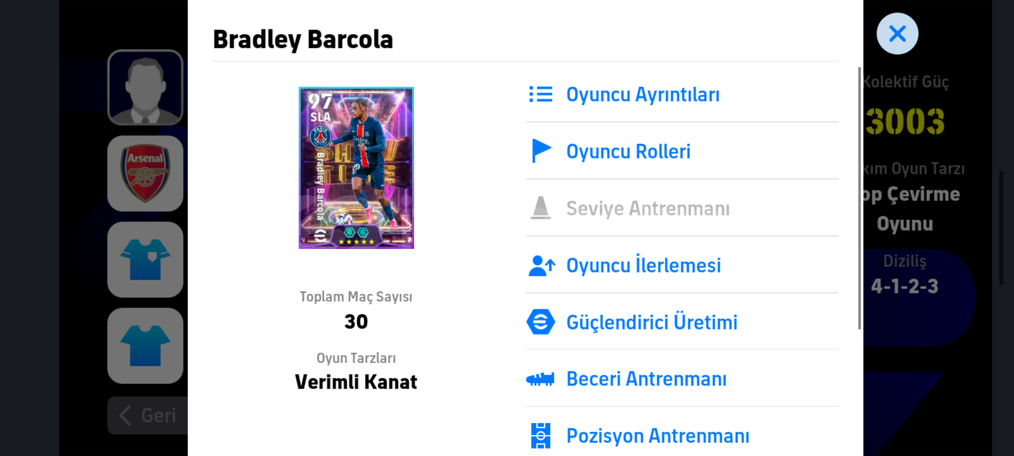Open Oyuncu Rolleri menu entry
The width and height of the screenshot is (1014, 456).
pyautogui.click(x=628, y=152)
